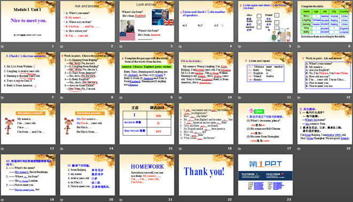Select the 'HOMEWORK' slide thumbnail

[x=147, y=175]
